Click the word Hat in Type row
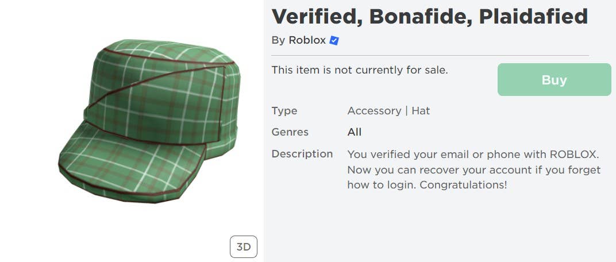 421,111
